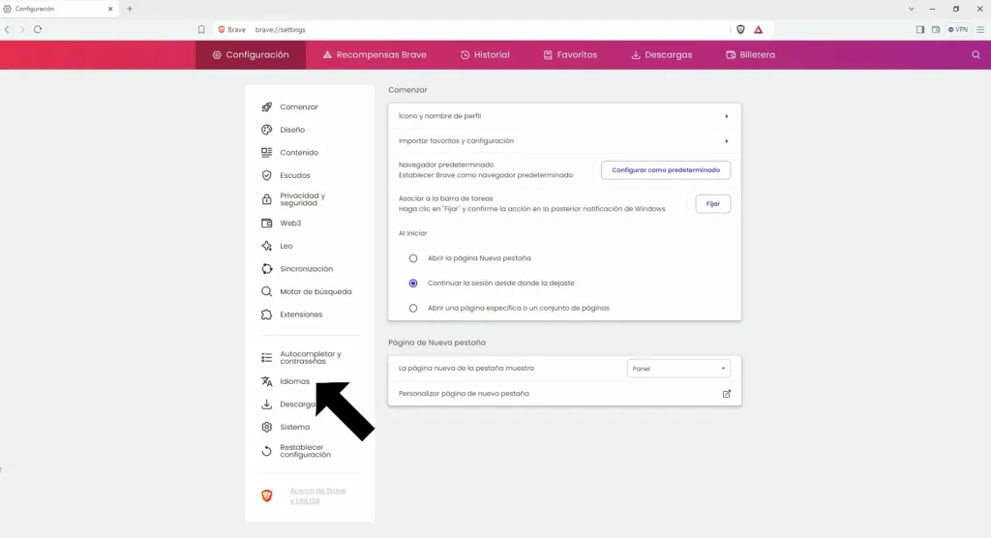991x538 pixels.
Task: Click the list icon for Autocompletar y contraseñas
Action: [267, 358]
